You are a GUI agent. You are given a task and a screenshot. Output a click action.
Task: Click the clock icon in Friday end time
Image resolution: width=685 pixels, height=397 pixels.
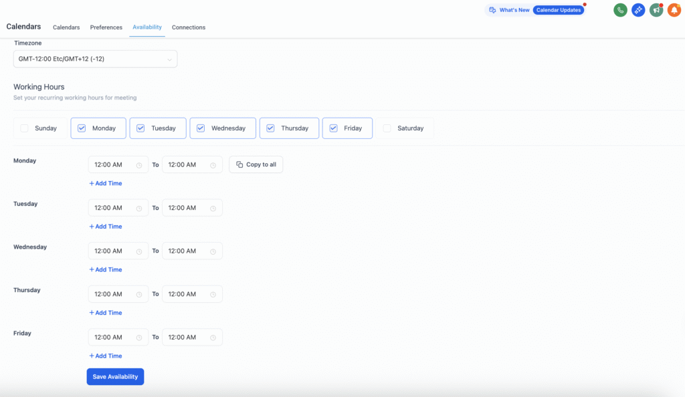213,338
